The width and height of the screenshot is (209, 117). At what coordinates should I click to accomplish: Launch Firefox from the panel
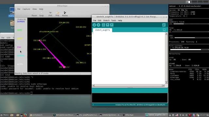tap(25, 115)
